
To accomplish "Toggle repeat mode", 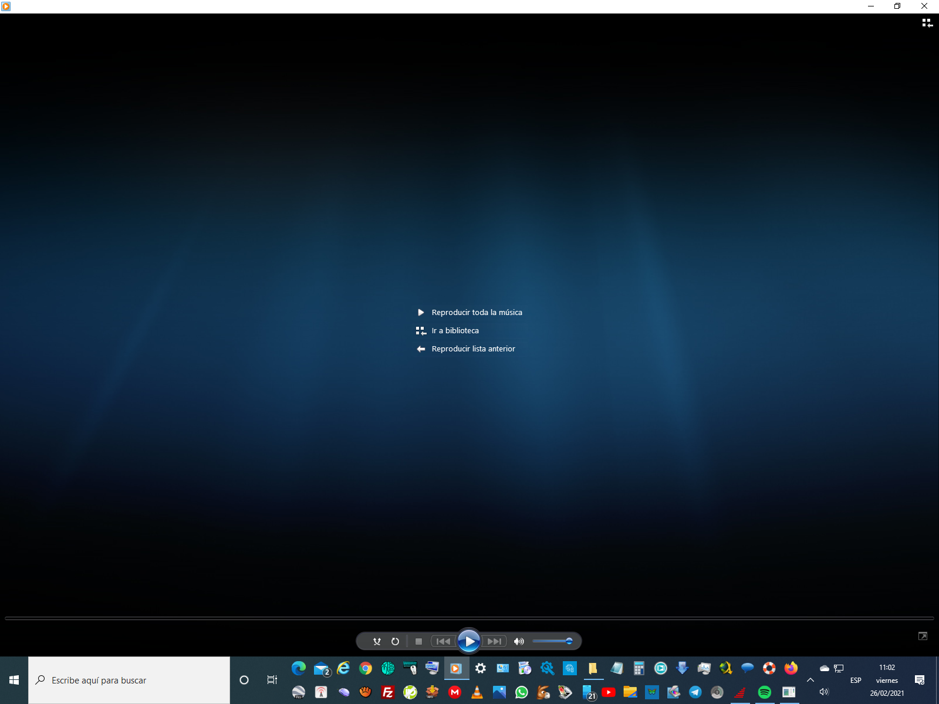I will tap(395, 641).
